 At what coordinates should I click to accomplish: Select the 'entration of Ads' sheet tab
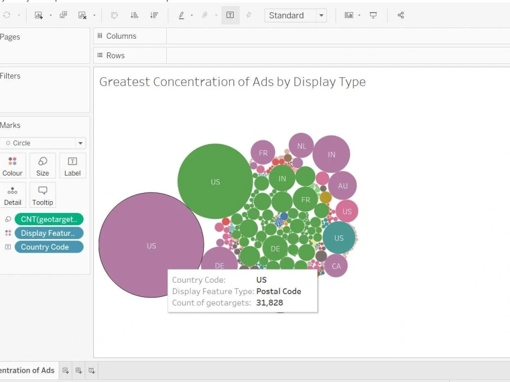point(28,370)
